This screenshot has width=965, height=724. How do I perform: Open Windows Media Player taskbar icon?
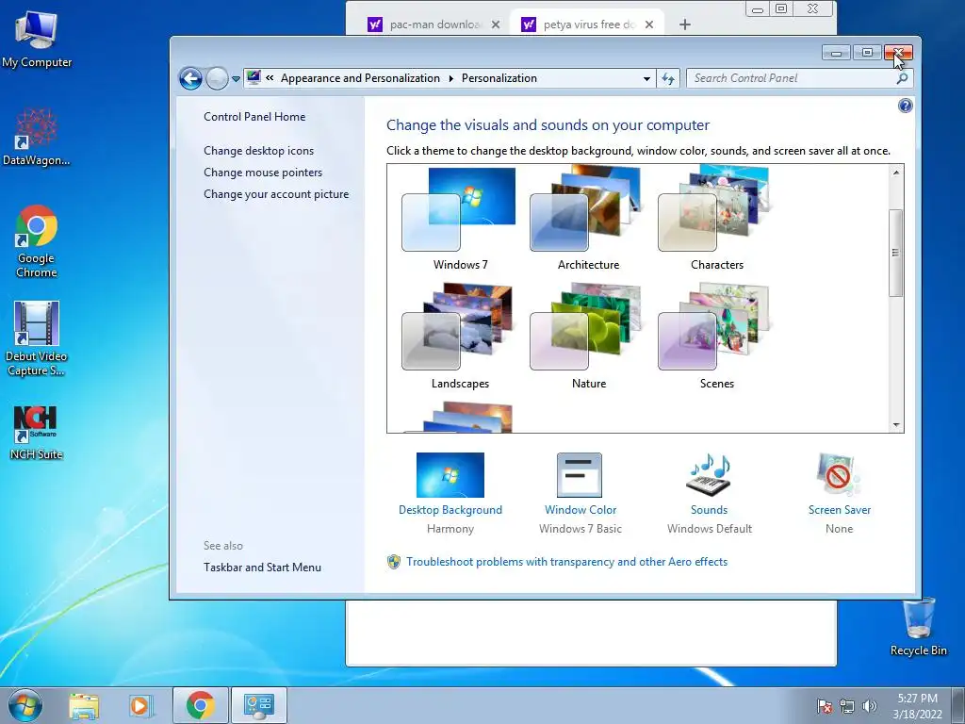(139, 705)
